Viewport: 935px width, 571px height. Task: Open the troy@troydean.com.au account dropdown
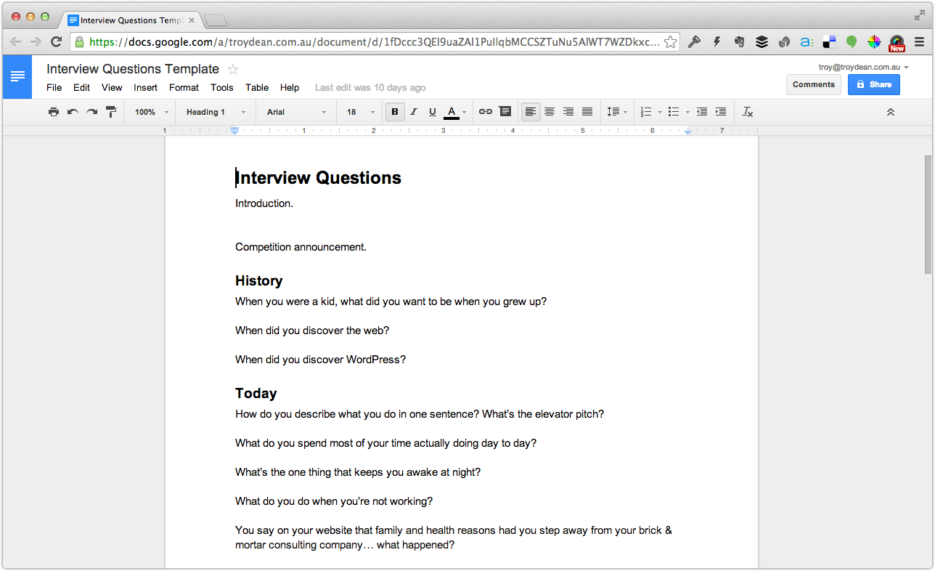click(x=864, y=67)
